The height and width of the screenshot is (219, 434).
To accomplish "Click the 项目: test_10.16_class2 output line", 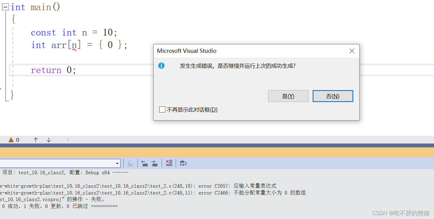I will 65,172.
